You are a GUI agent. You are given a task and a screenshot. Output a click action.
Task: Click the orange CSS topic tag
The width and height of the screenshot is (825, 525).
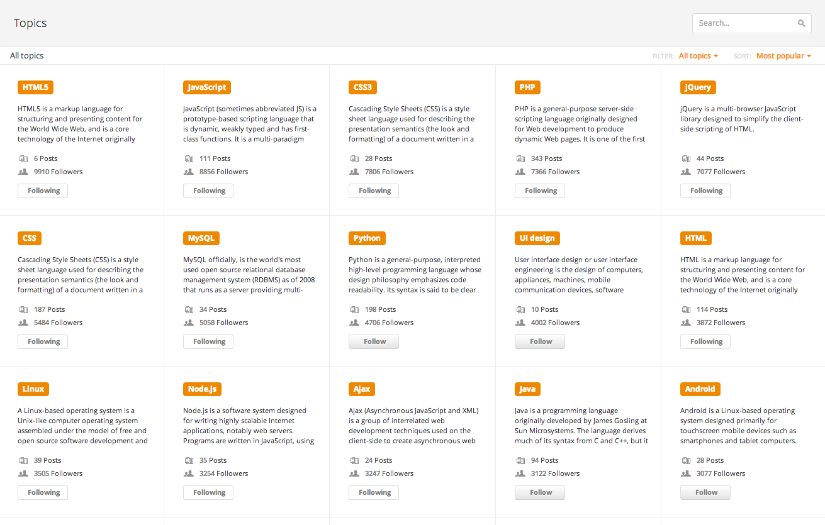tap(30, 238)
